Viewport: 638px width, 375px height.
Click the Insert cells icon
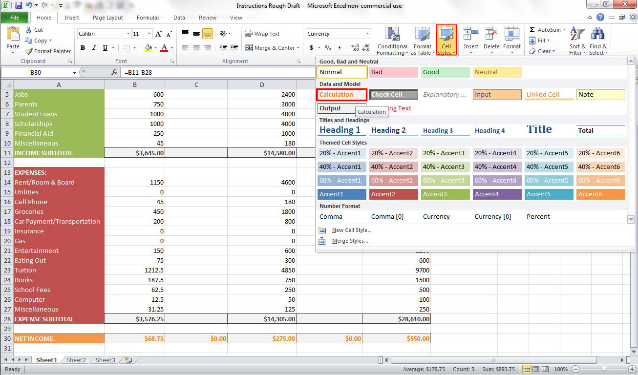pos(471,34)
